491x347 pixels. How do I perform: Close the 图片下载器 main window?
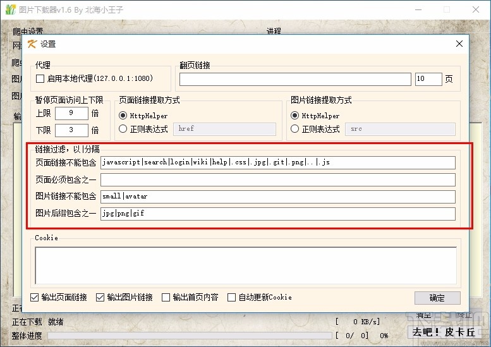point(476,9)
